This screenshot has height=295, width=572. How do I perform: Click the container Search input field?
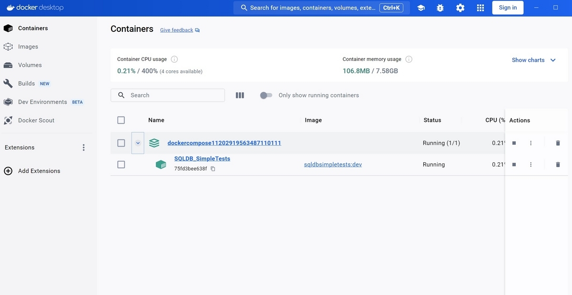168,95
